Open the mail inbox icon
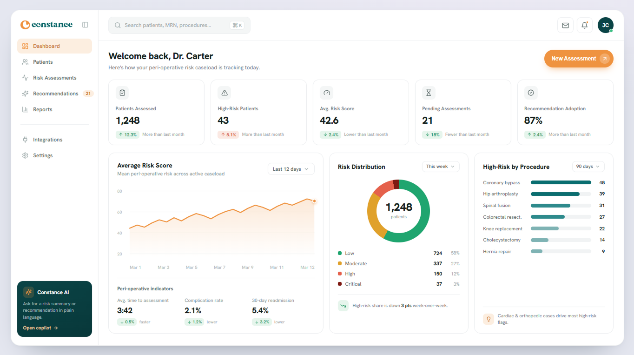 pyautogui.click(x=565, y=25)
